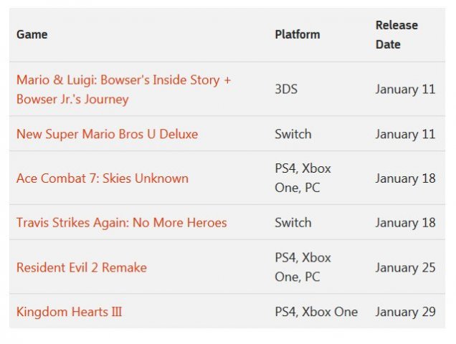
Task: Click the platform cell for Resident Evil 2 Remake
Action: click(303, 267)
